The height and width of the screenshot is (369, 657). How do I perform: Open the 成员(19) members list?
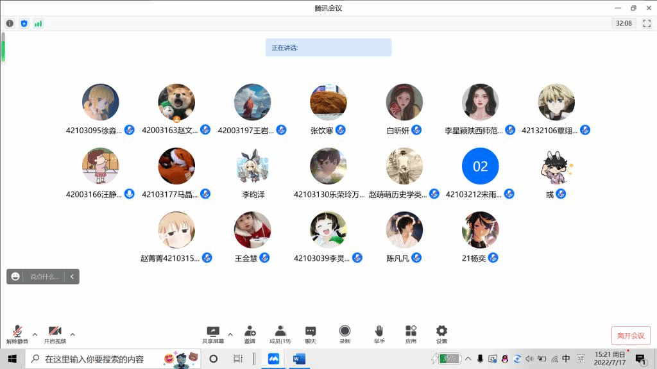280,334
